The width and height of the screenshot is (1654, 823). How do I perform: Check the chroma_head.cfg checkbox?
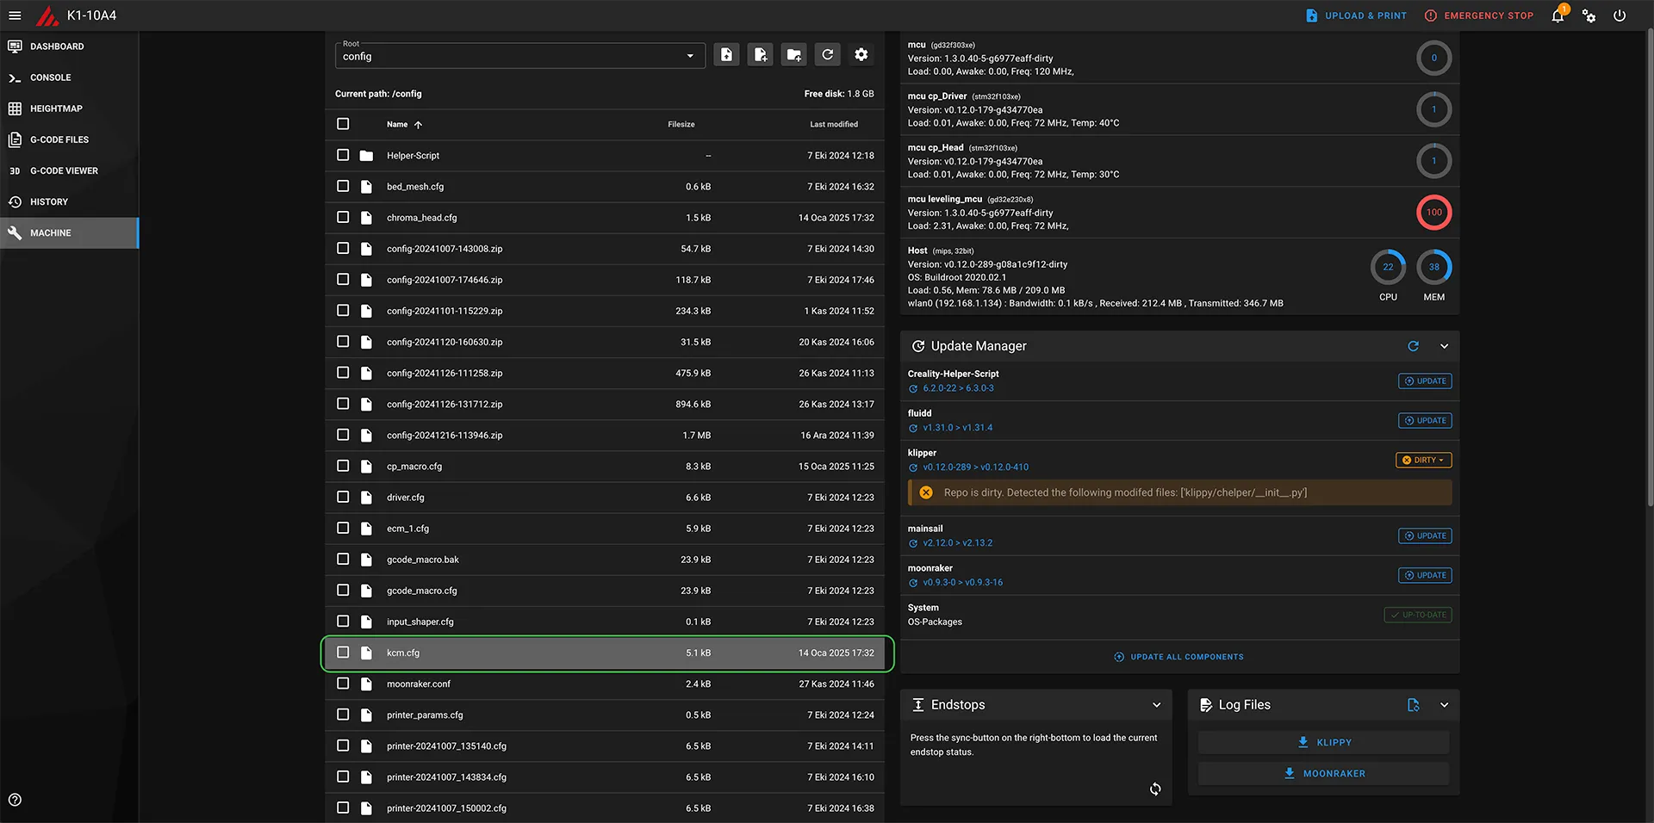point(343,217)
